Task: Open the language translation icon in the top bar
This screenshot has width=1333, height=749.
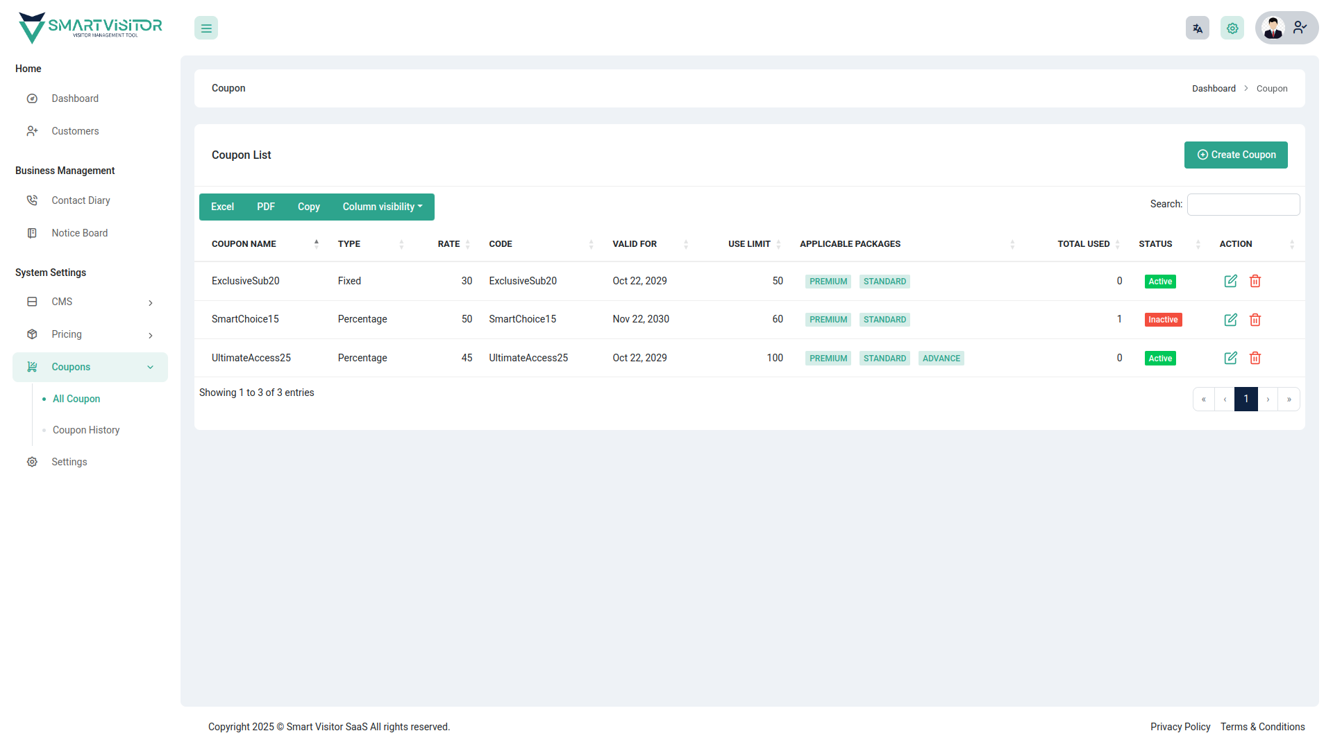Action: click(x=1197, y=28)
